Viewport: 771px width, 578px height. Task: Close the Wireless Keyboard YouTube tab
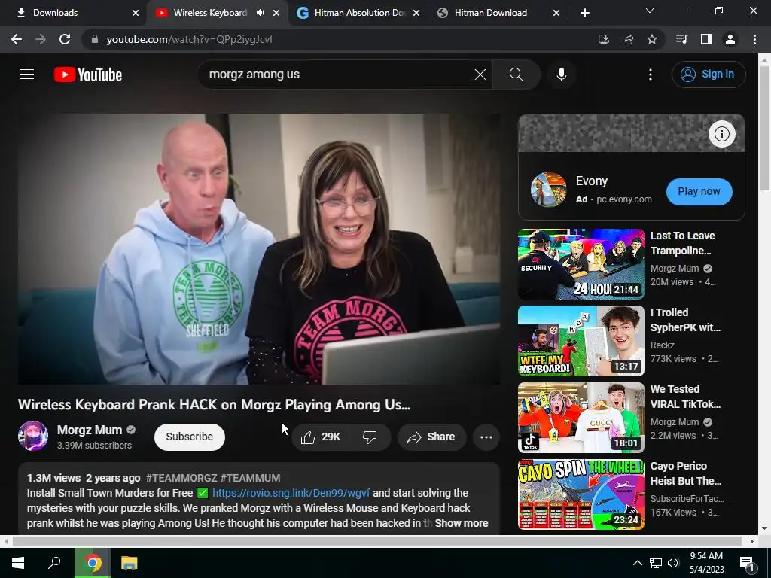[x=276, y=13]
